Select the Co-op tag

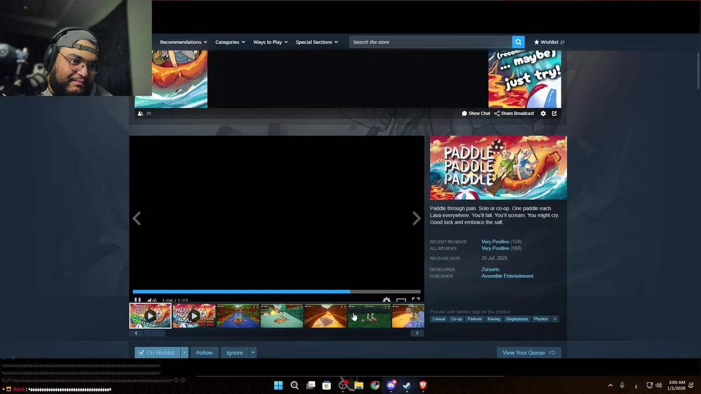pos(456,319)
